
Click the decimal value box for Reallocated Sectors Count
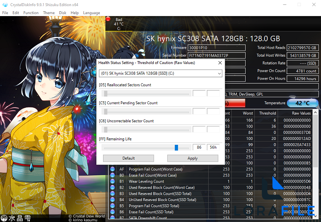click(199, 93)
